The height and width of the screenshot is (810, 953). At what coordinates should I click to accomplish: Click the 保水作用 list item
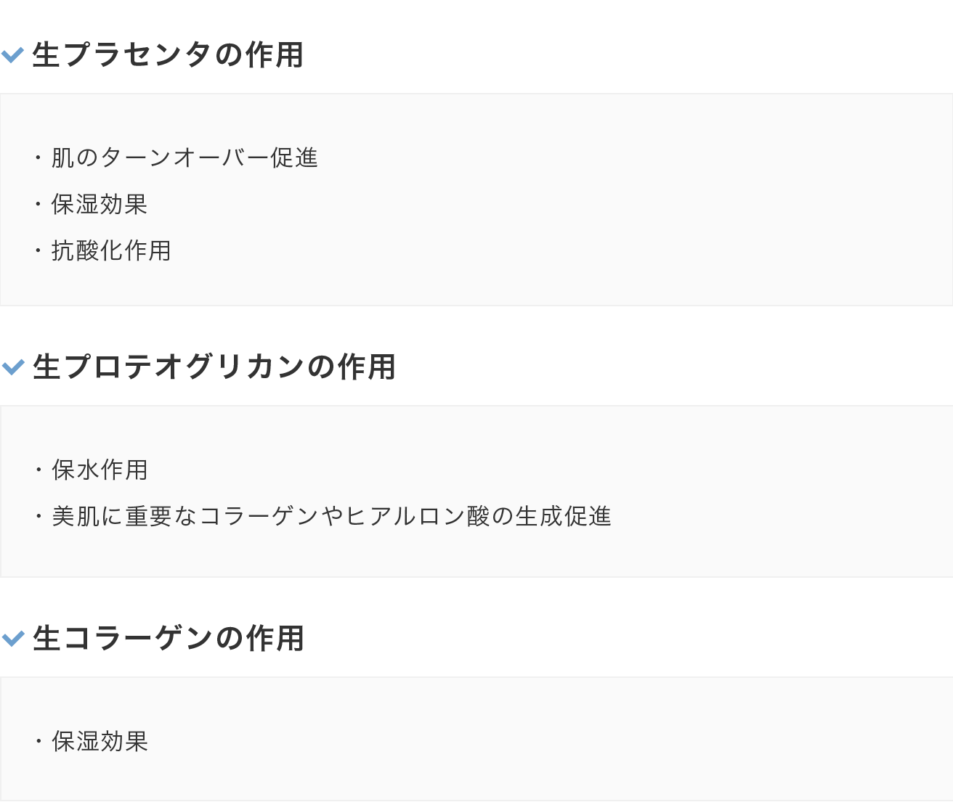(100, 470)
